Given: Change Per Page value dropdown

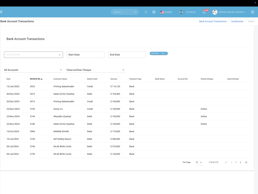Looking at the screenshot, I should tap(199, 162).
